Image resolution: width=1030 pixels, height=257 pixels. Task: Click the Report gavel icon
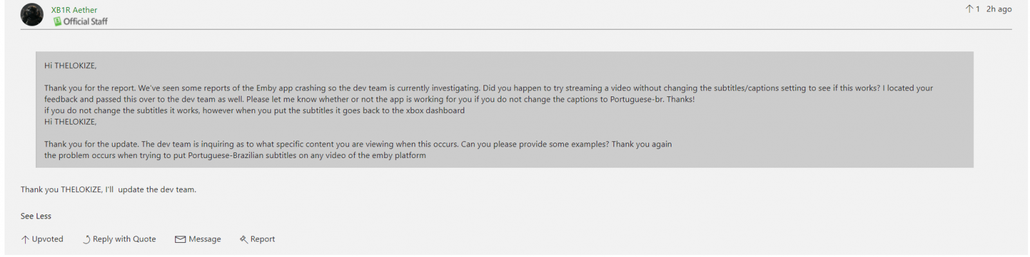tap(243, 240)
